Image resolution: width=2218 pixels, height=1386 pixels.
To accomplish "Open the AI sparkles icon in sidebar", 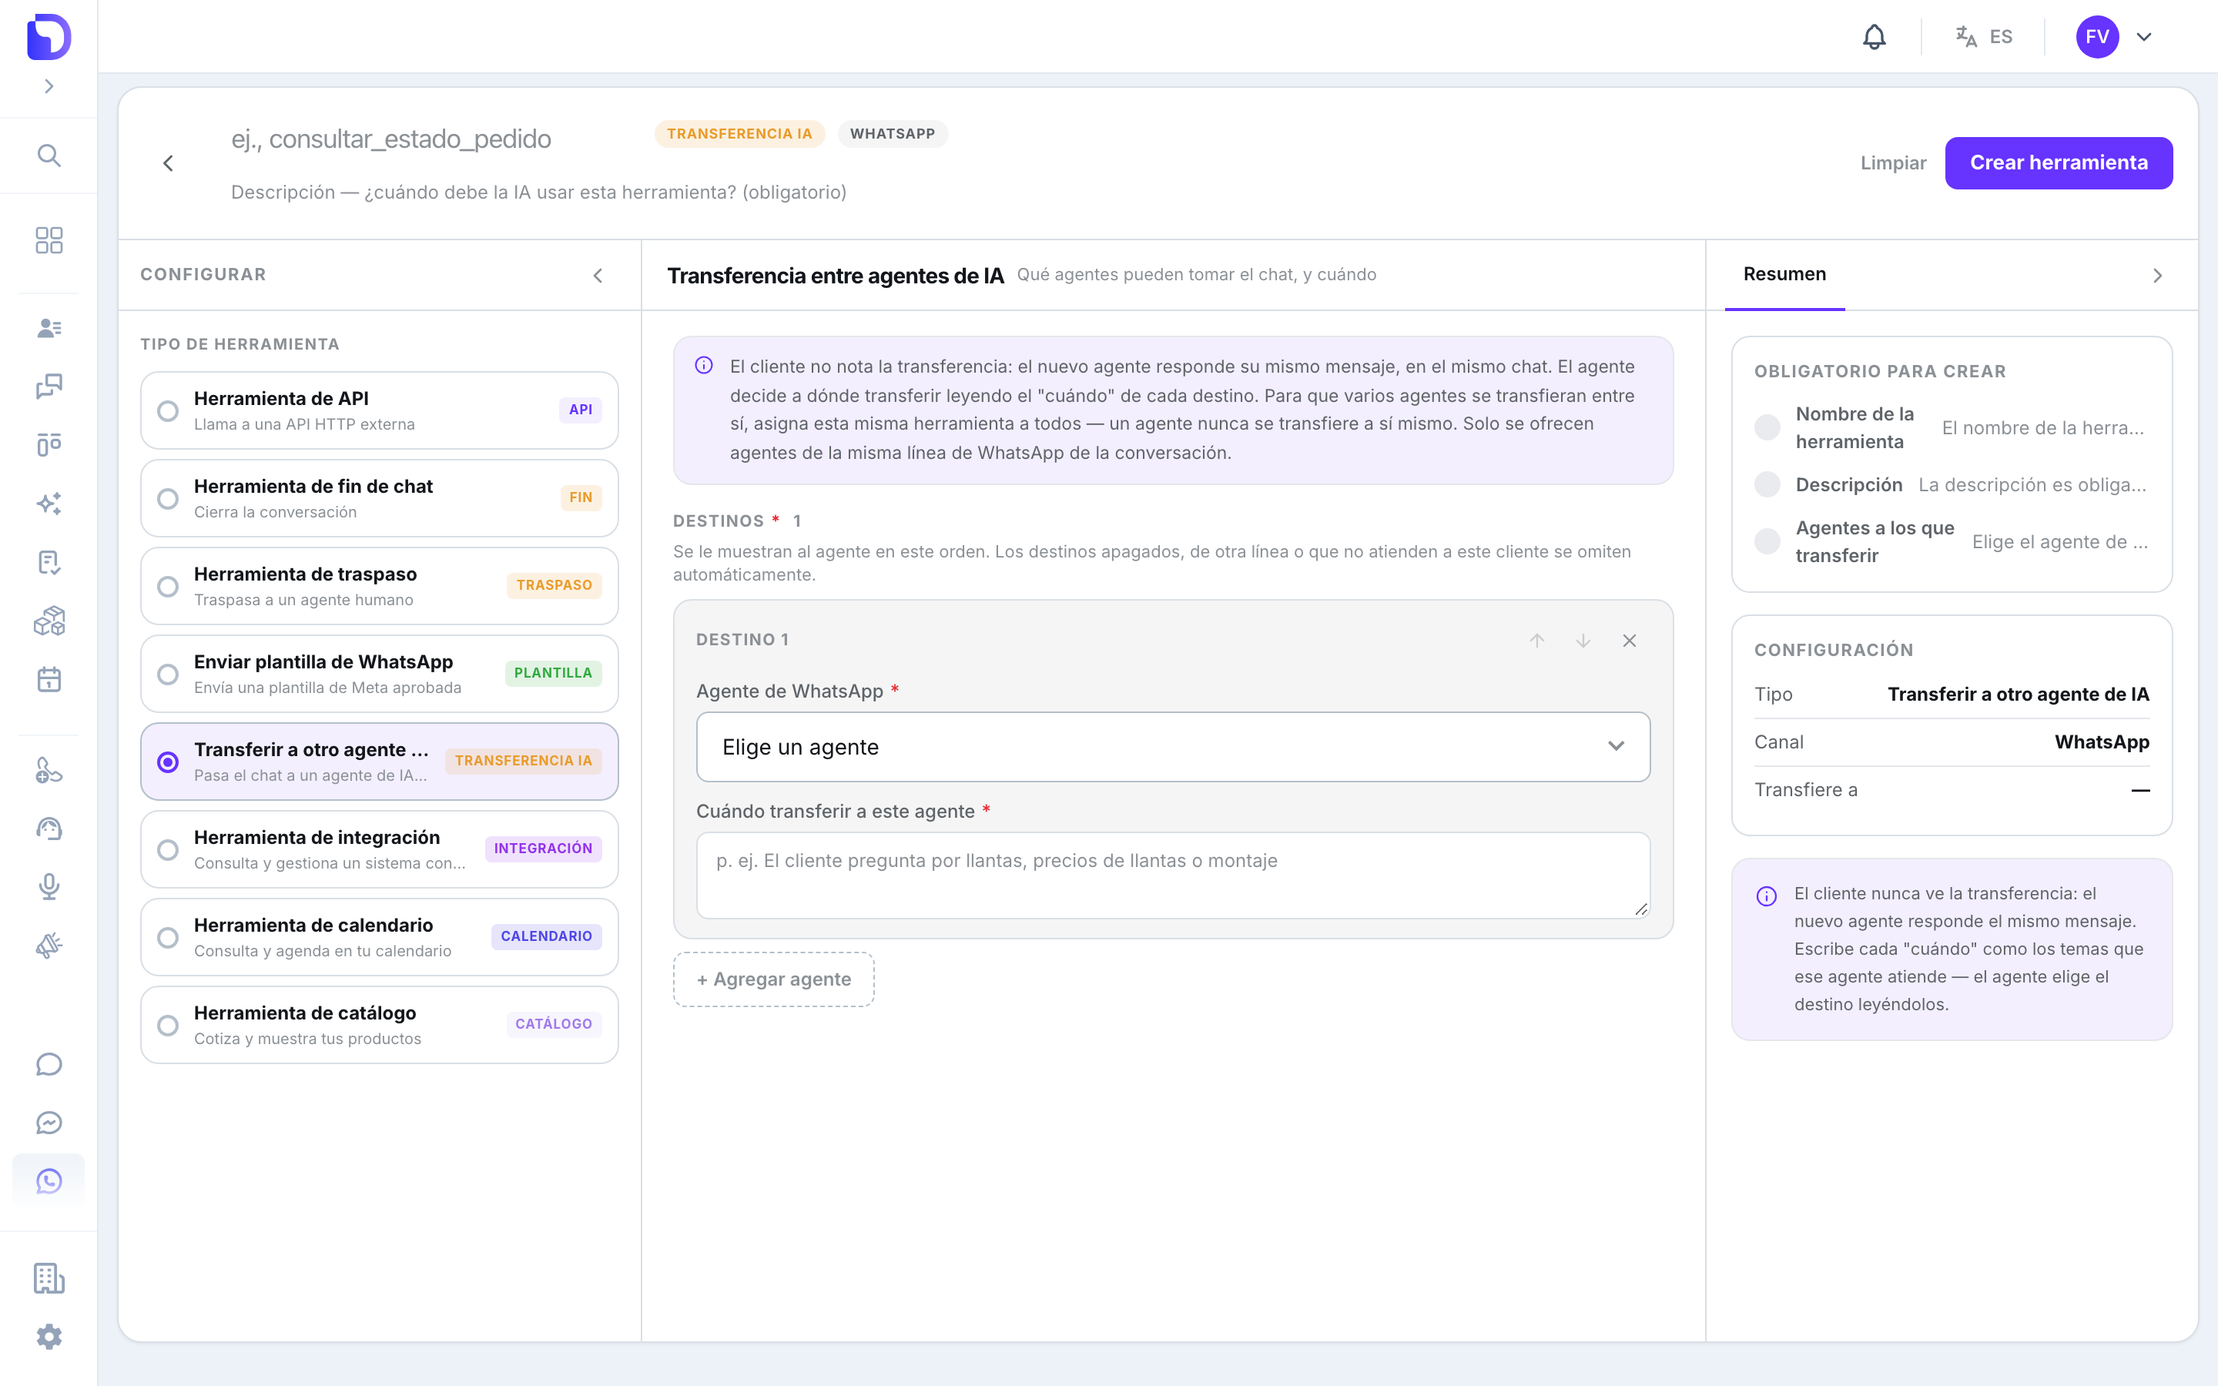I will point(49,504).
